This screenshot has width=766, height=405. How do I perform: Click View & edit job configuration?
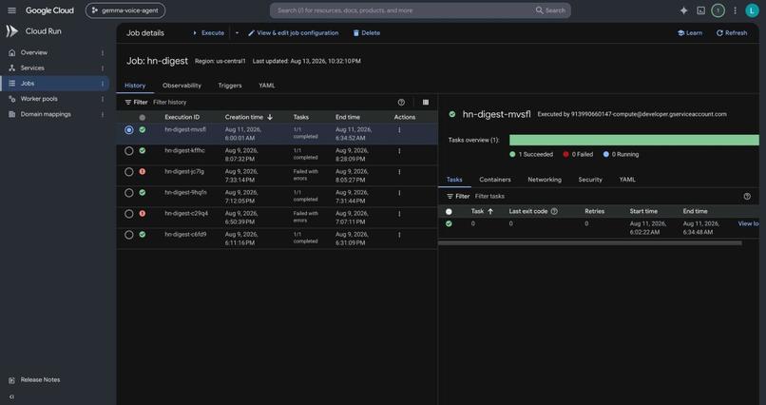[x=293, y=32]
